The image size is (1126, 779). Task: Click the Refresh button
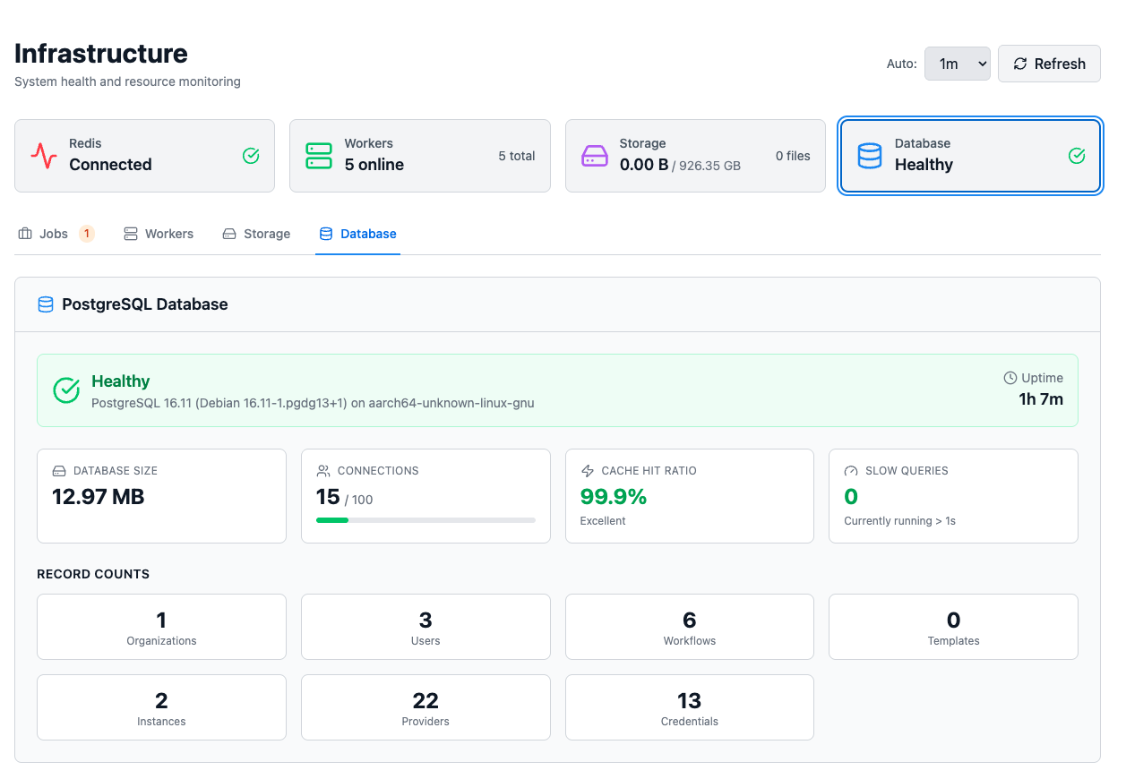pyautogui.click(x=1049, y=64)
